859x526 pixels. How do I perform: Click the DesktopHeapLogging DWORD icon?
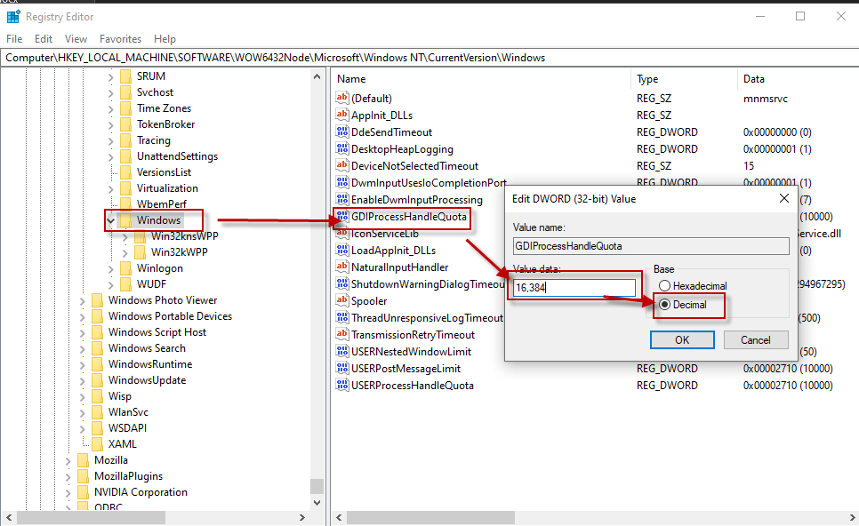point(342,149)
